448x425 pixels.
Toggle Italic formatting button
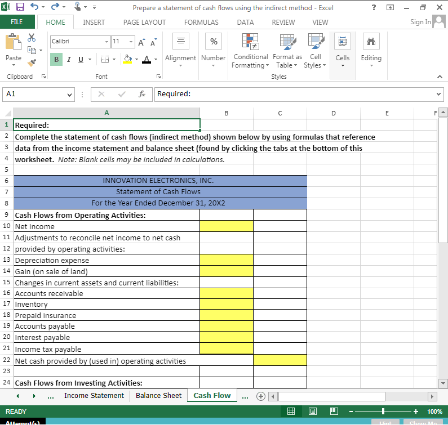pyautogui.click(x=68, y=59)
